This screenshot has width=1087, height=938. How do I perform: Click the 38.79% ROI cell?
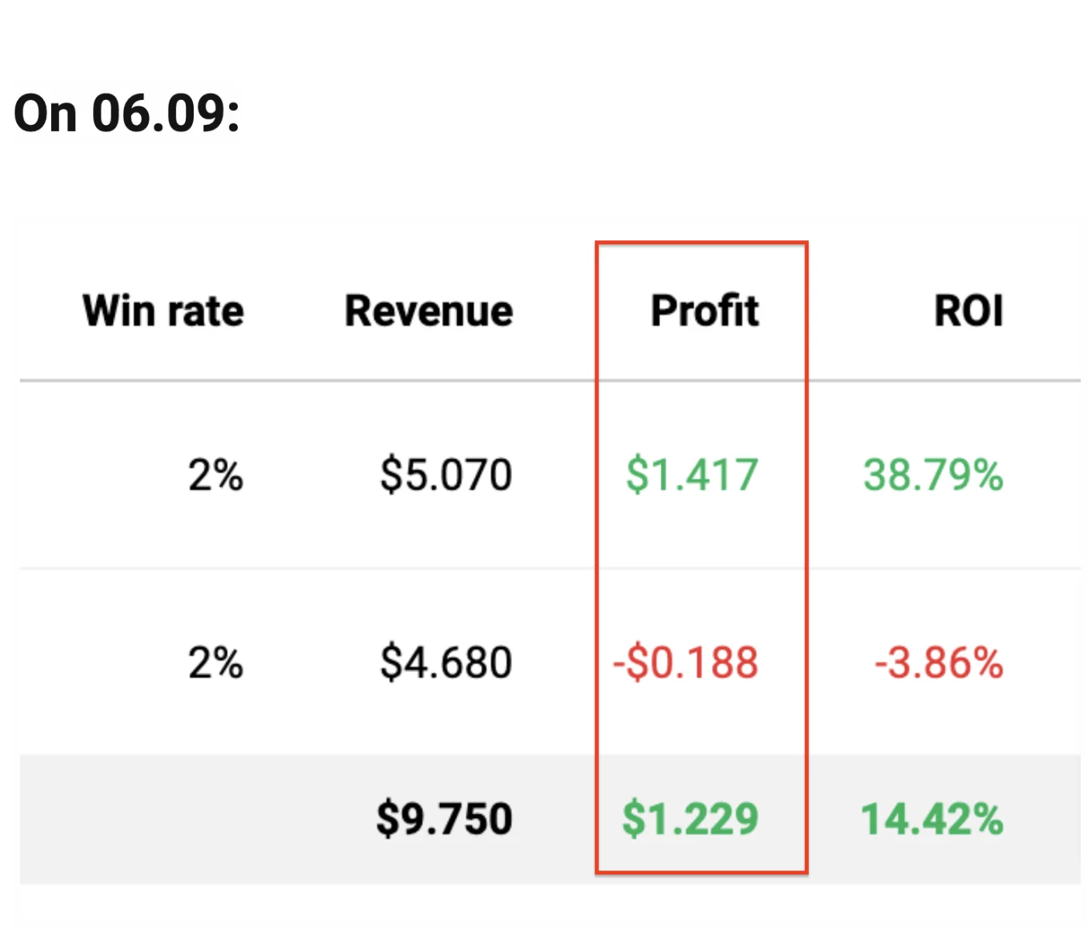click(933, 475)
